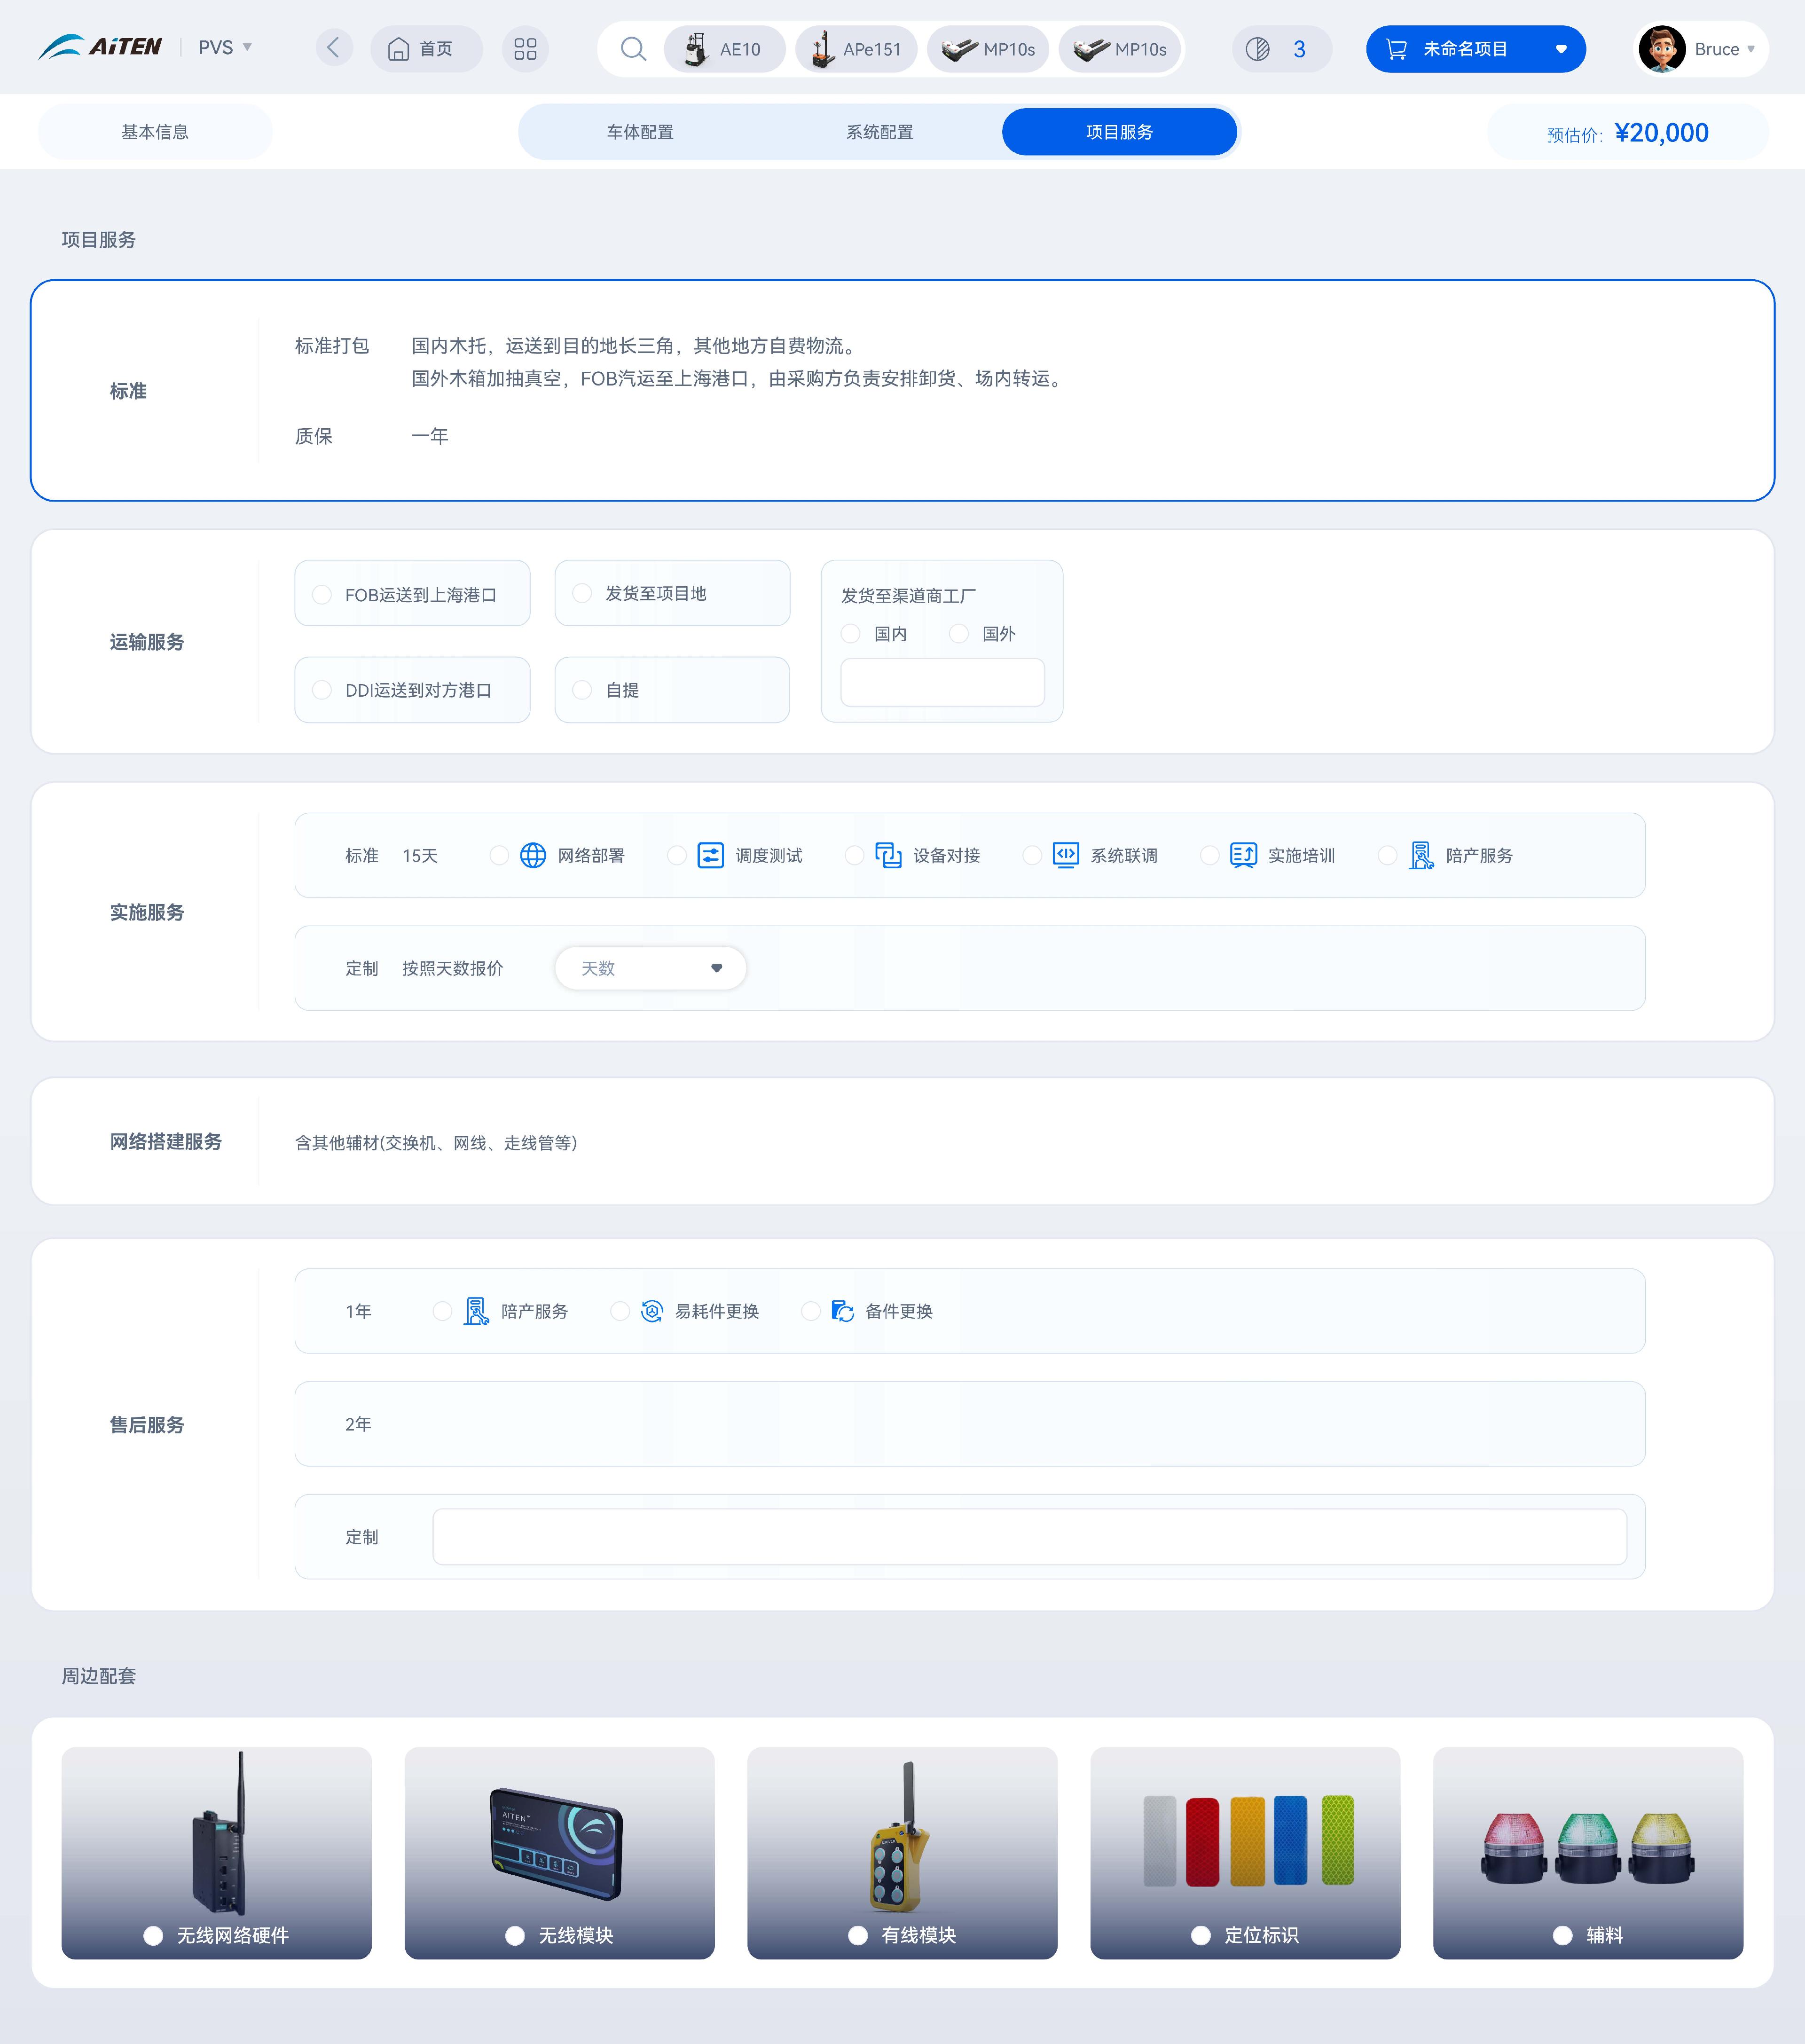The image size is (1805, 2044).
Task: Click the 调度测试 icon
Action: [710, 856]
